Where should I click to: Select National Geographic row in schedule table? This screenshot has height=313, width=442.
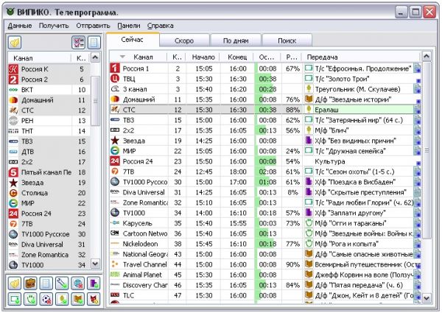265,254
